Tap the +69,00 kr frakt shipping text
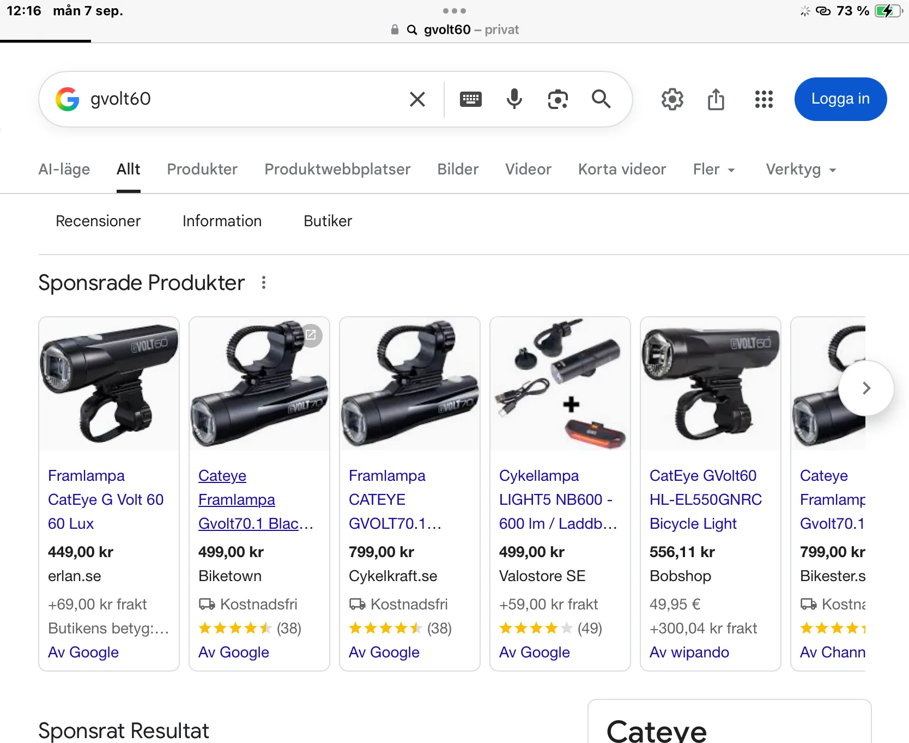The width and height of the screenshot is (909, 743). (x=98, y=604)
